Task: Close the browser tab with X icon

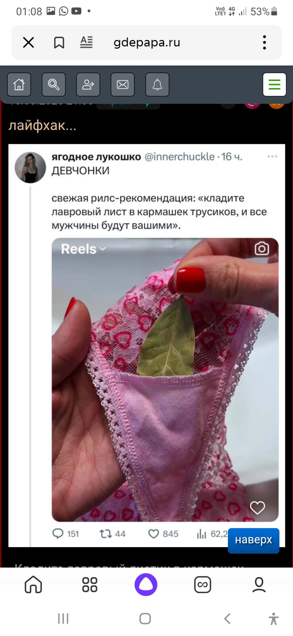Action: click(x=29, y=43)
